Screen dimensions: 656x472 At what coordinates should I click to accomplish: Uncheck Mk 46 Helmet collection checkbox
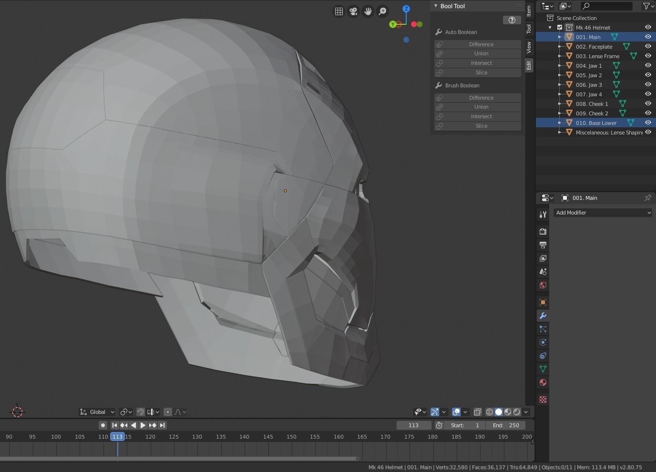pyautogui.click(x=560, y=28)
